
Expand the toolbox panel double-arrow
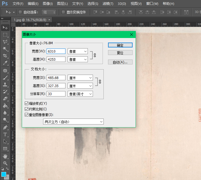(x=2, y=19)
